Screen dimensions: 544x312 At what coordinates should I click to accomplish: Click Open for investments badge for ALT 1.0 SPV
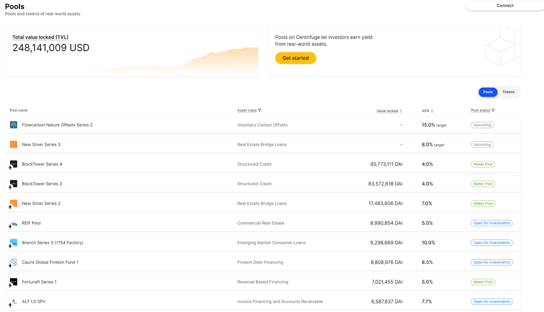pyautogui.click(x=492, y=302)
